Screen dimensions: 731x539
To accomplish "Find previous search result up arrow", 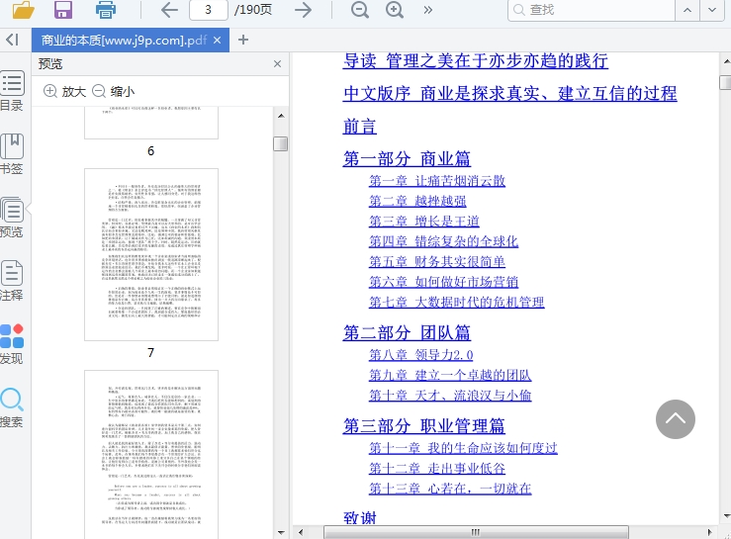I will pos(687,10).
